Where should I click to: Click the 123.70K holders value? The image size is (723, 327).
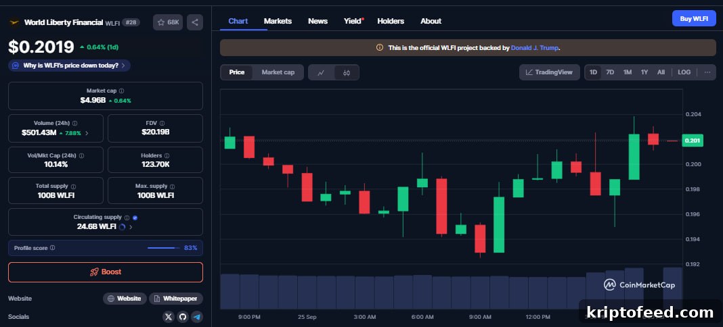[x=156, y=164]
